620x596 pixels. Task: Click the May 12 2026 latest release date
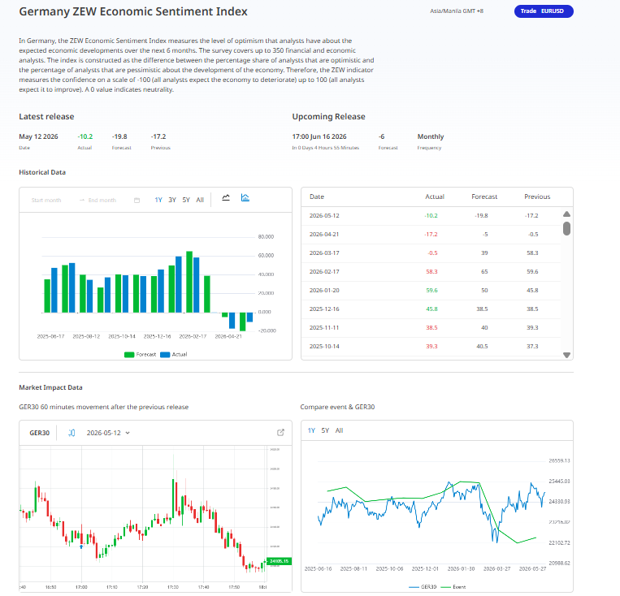point(38,136)
